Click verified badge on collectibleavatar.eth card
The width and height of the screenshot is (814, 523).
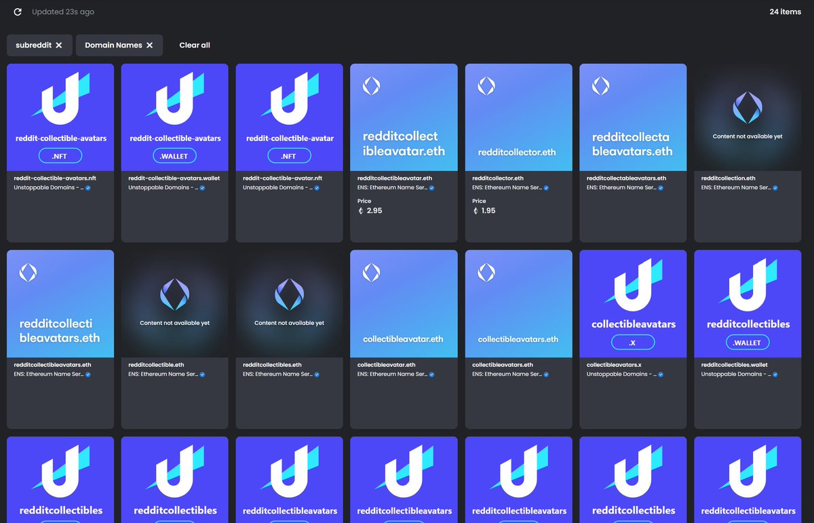pyautogui.click(x=432, y=374)
